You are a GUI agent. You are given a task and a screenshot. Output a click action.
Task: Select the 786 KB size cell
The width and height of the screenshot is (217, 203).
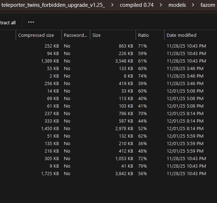(x=126, y=114)
